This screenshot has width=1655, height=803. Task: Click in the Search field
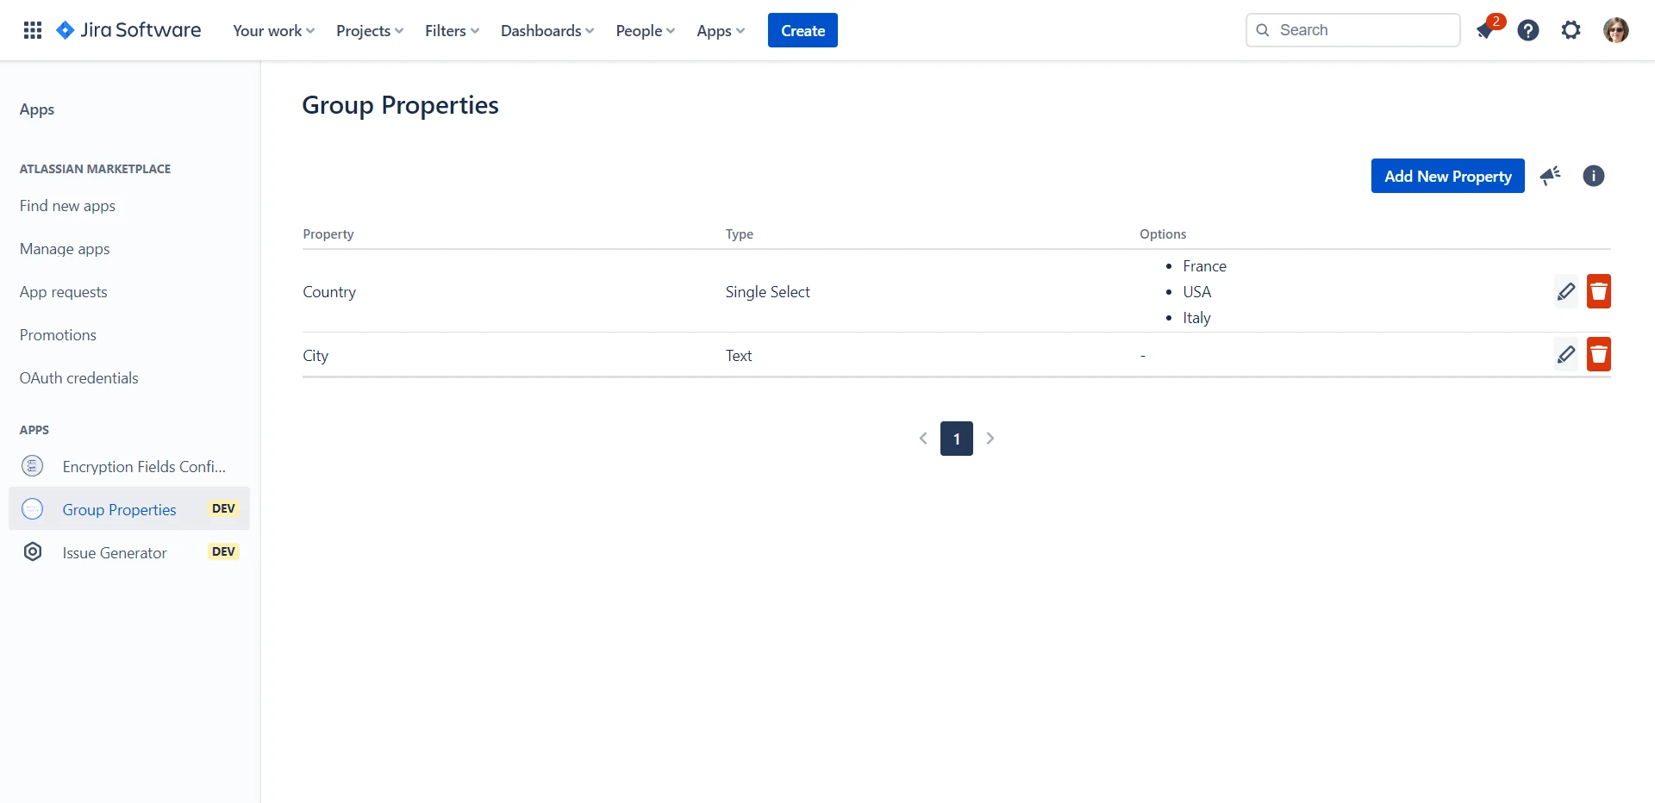(1353, 30)
